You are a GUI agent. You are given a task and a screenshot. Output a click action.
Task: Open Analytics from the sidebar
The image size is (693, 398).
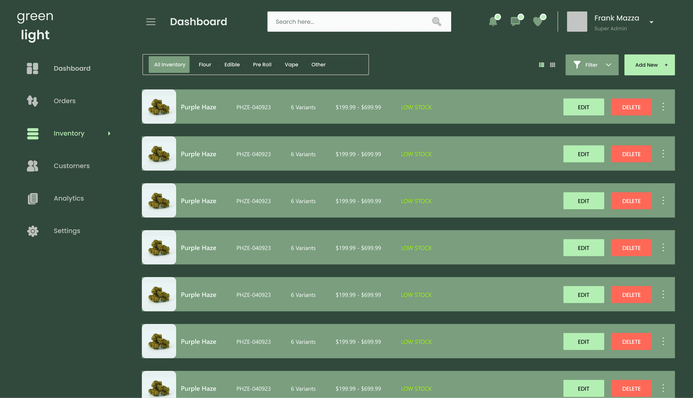tap(32, 198)
